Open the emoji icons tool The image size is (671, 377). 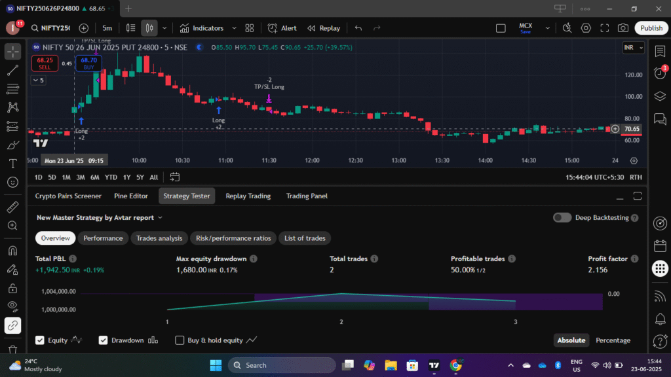[x=13, y=183]
